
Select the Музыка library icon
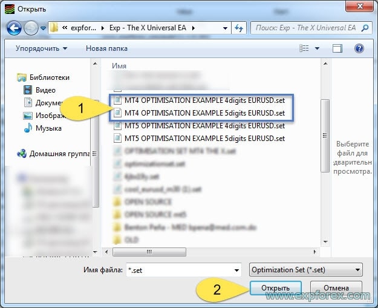tap(28, 128)
